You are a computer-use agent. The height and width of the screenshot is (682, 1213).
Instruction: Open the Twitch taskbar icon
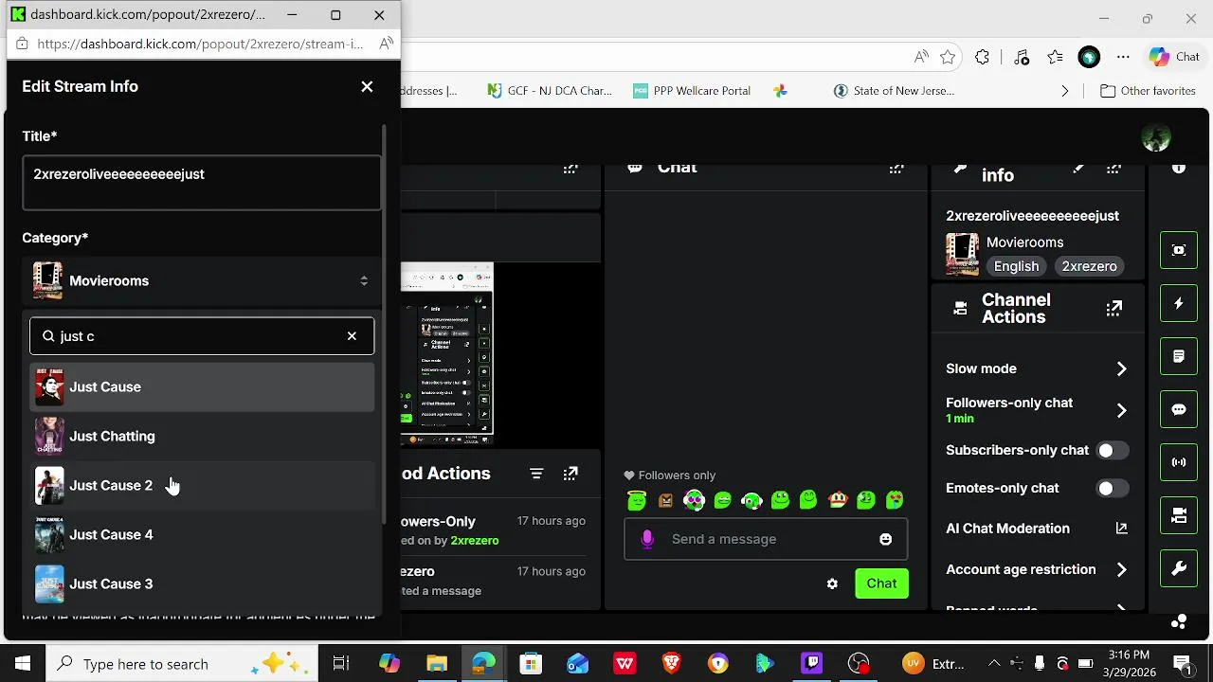(x=812, y=664)
